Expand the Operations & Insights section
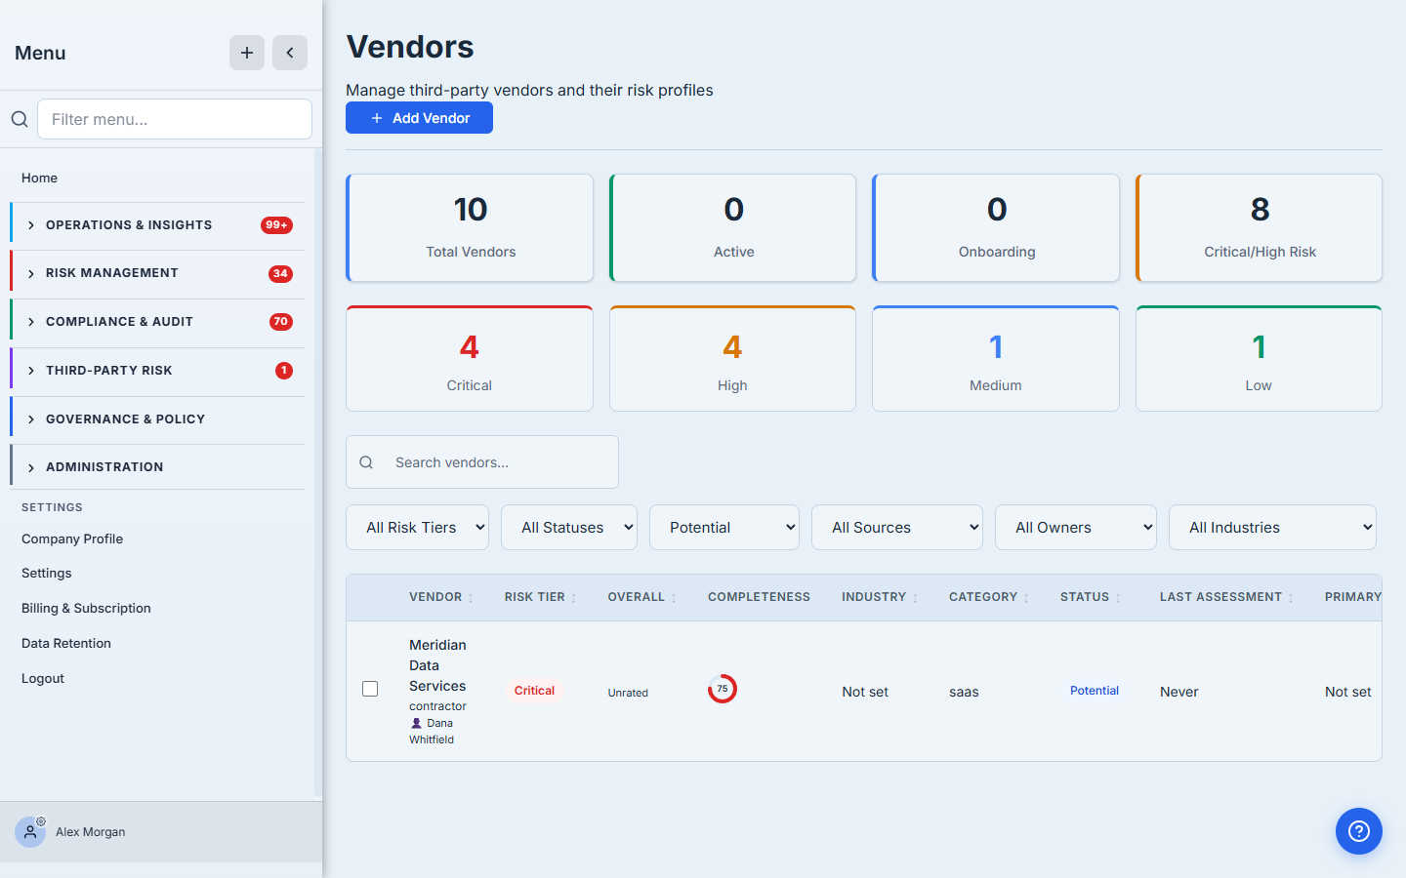Screen dimensions: 1406x878 158,225
